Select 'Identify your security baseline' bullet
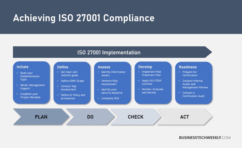This screenshot has width=242, height=148. (x=112, y=91)
